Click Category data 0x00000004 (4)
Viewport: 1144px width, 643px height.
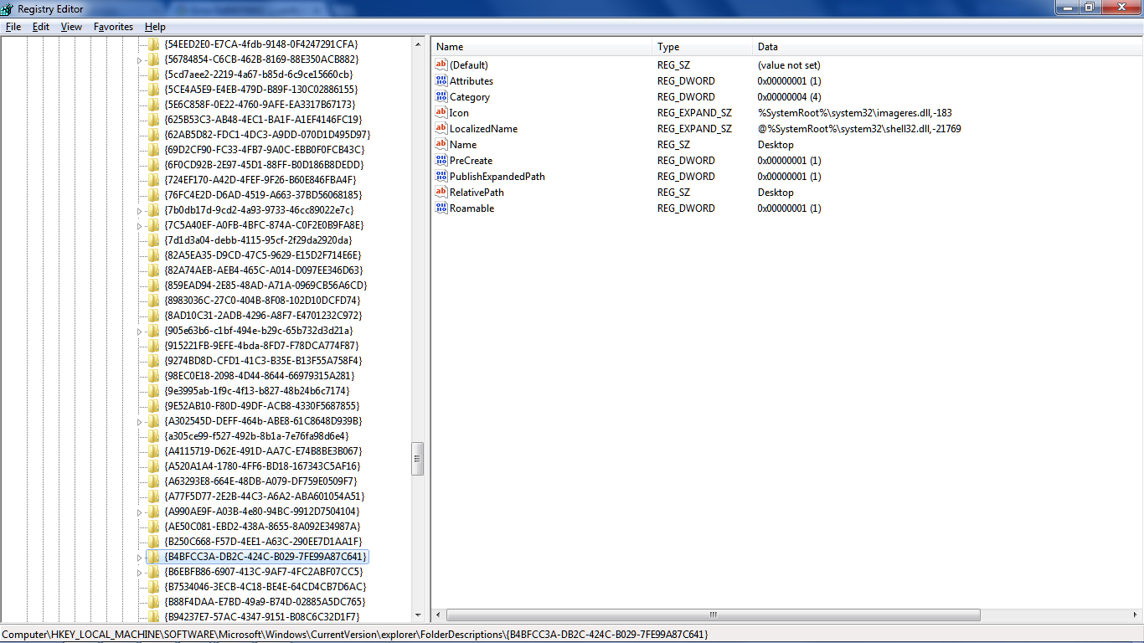pos(789,96)
